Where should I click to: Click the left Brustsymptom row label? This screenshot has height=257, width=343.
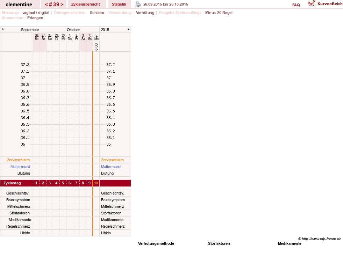[18, 200]
